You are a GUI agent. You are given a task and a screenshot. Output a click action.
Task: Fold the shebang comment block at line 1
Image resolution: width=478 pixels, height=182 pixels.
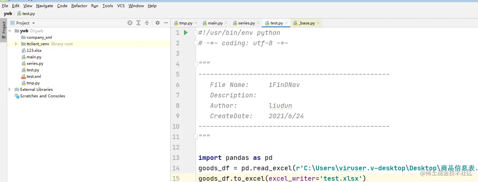tap(196, 33)
